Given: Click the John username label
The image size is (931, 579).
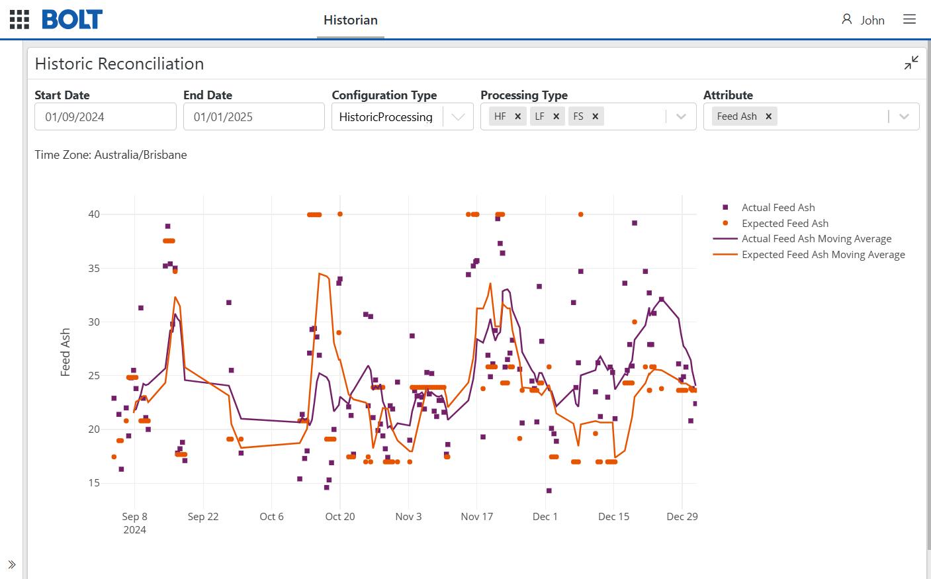Looking at the screenshot, I should (x=872, y=21).
